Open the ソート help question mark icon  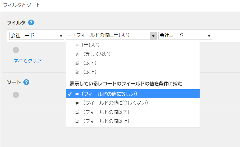[x=26, y=82]
